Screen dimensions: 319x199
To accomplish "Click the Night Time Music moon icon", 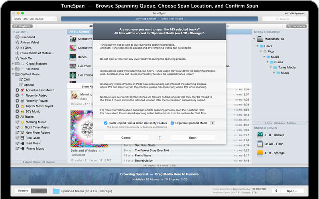I will tap(22, 127).
